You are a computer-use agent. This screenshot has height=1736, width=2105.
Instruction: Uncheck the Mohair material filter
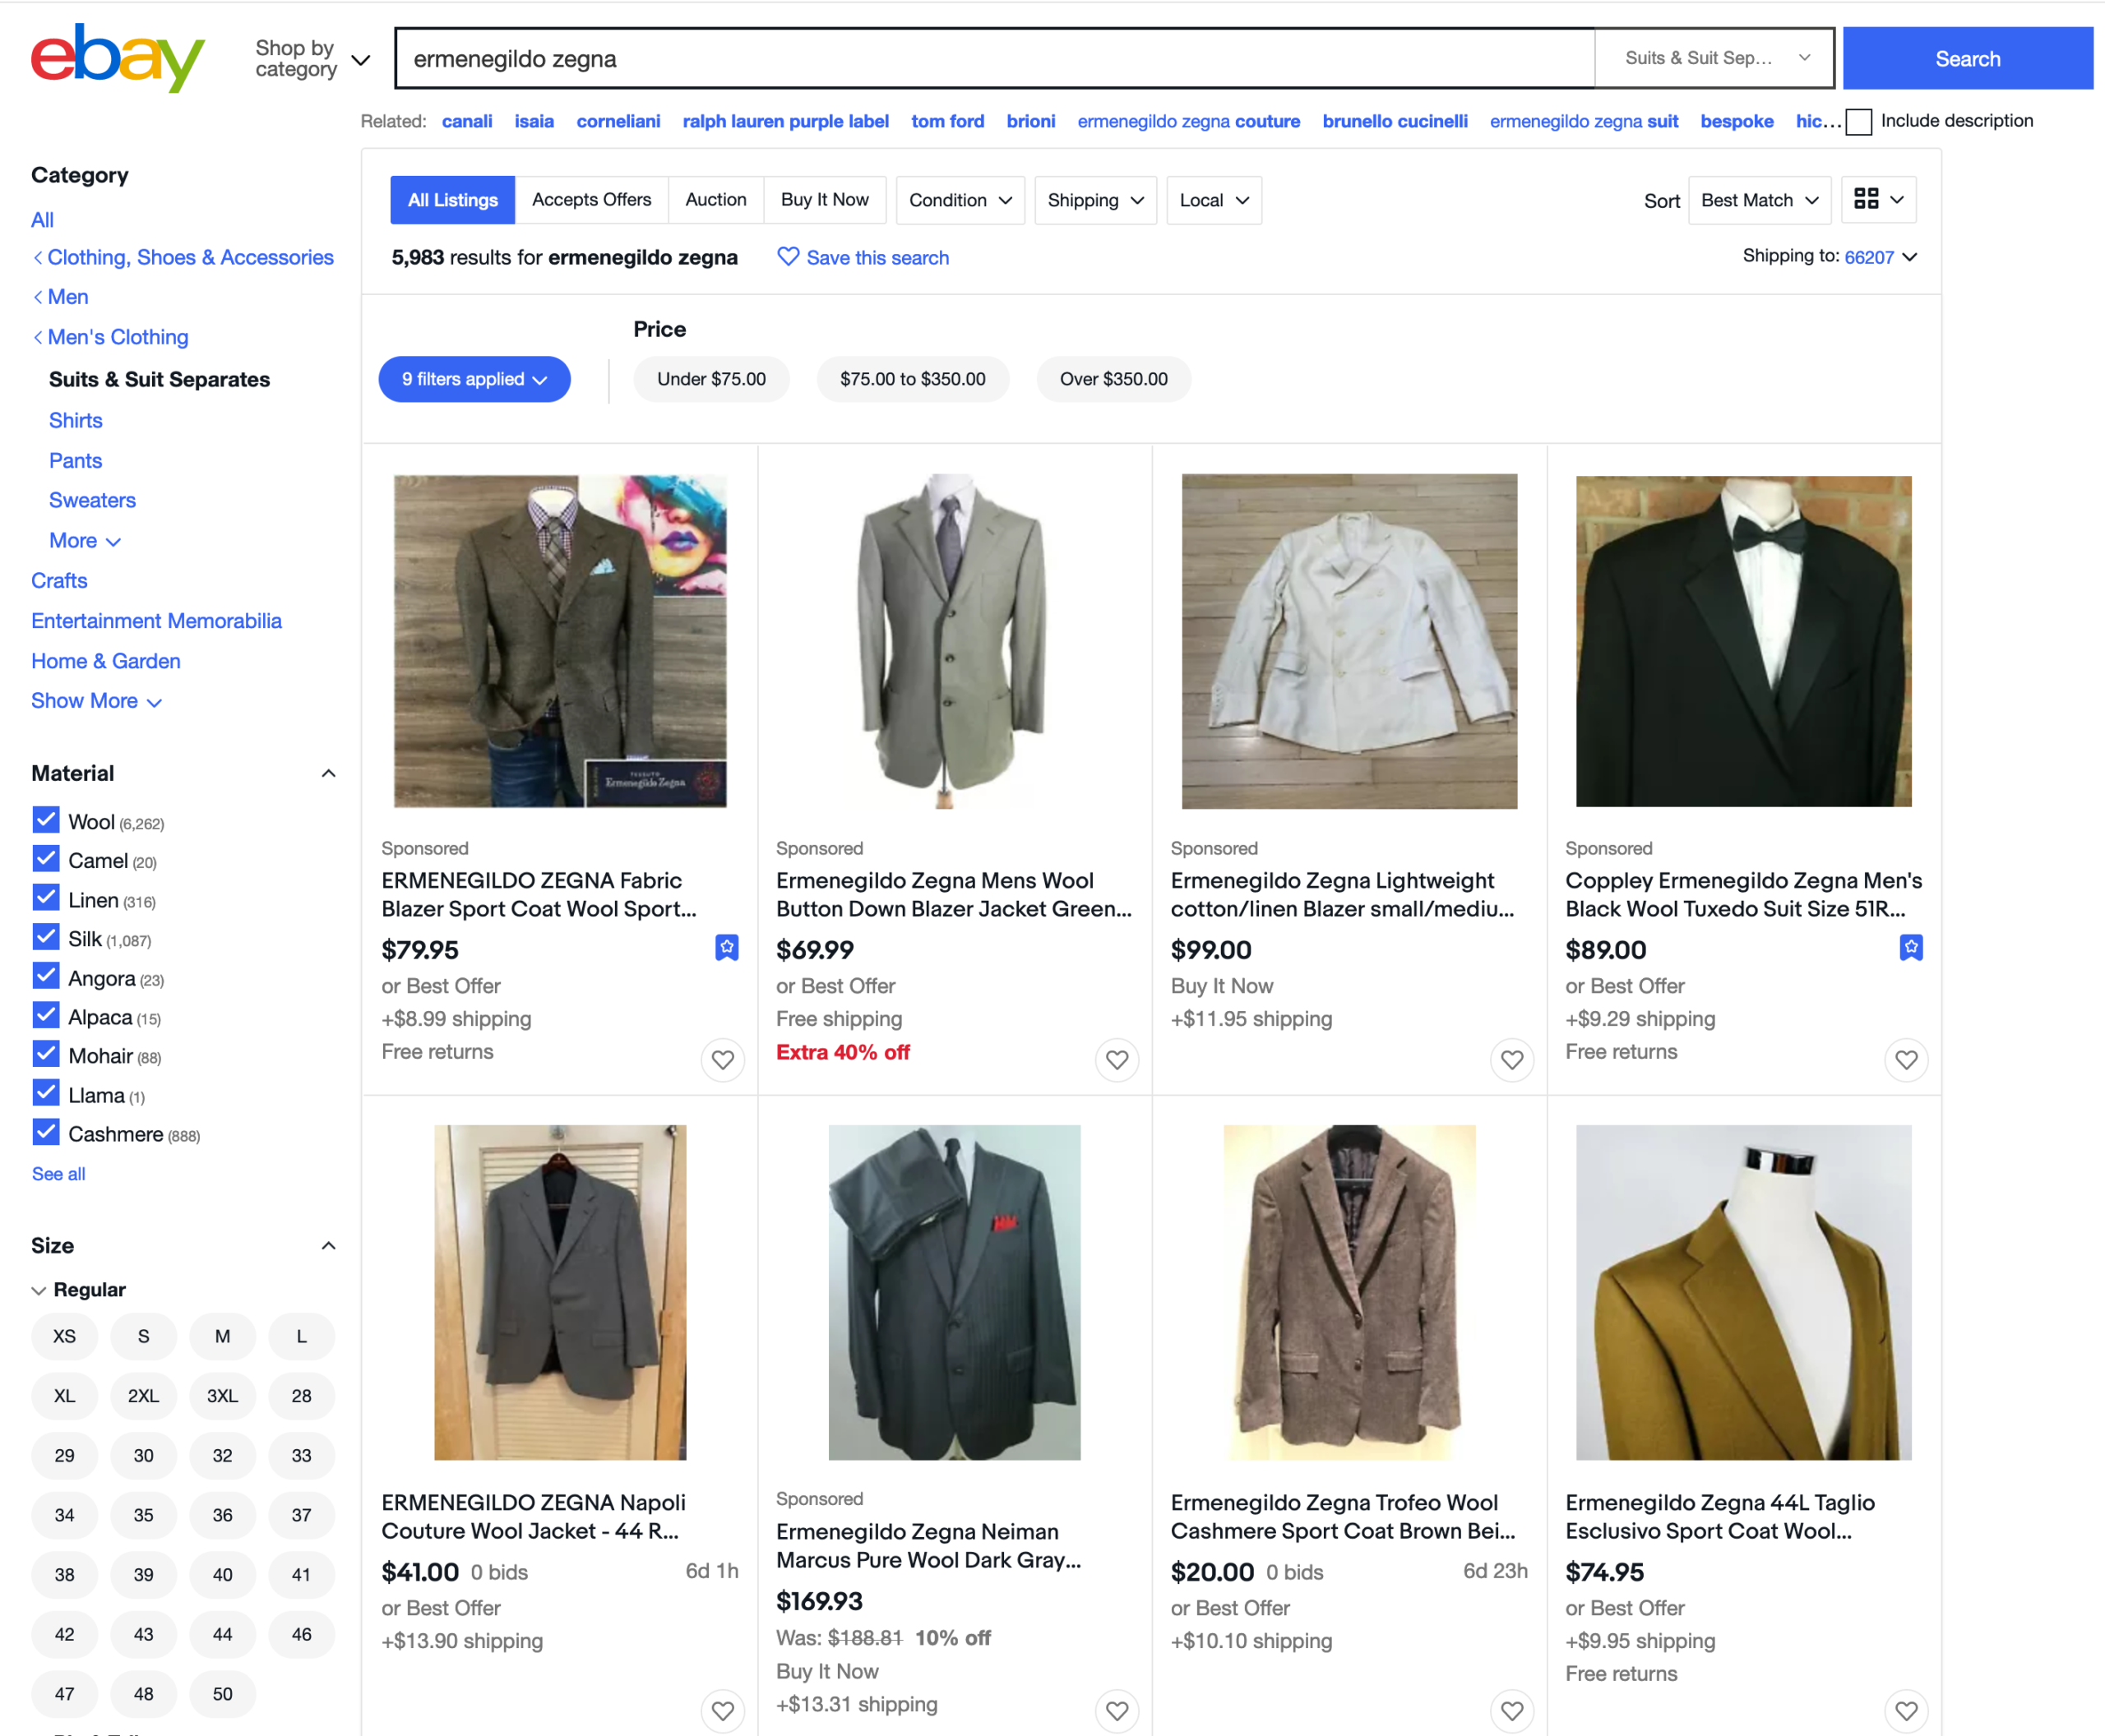click(46, 1054)
